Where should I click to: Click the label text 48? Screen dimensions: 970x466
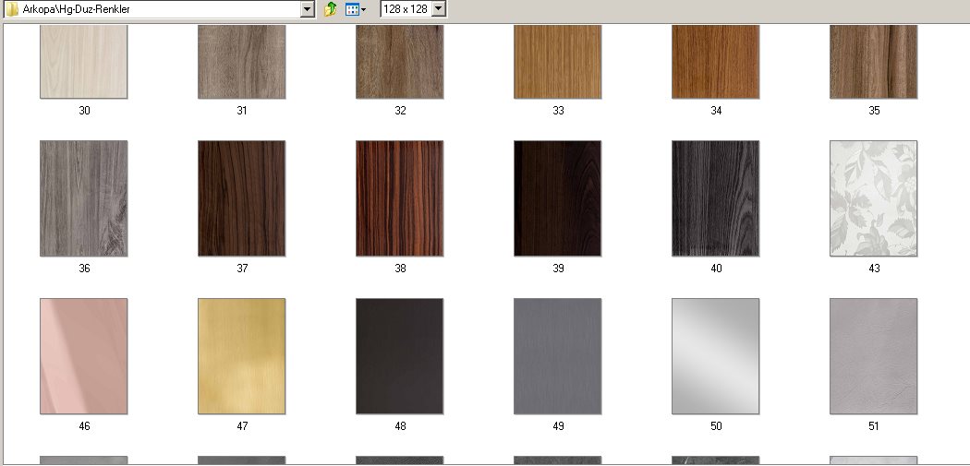pyautogui.click(x=400, y=425)
